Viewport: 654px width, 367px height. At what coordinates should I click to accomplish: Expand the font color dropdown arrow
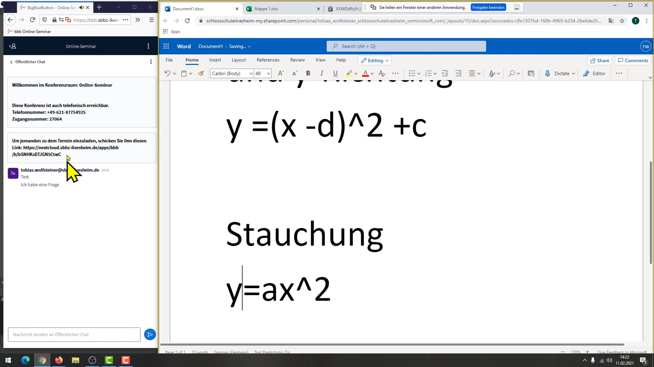click(x=372, y=74)
